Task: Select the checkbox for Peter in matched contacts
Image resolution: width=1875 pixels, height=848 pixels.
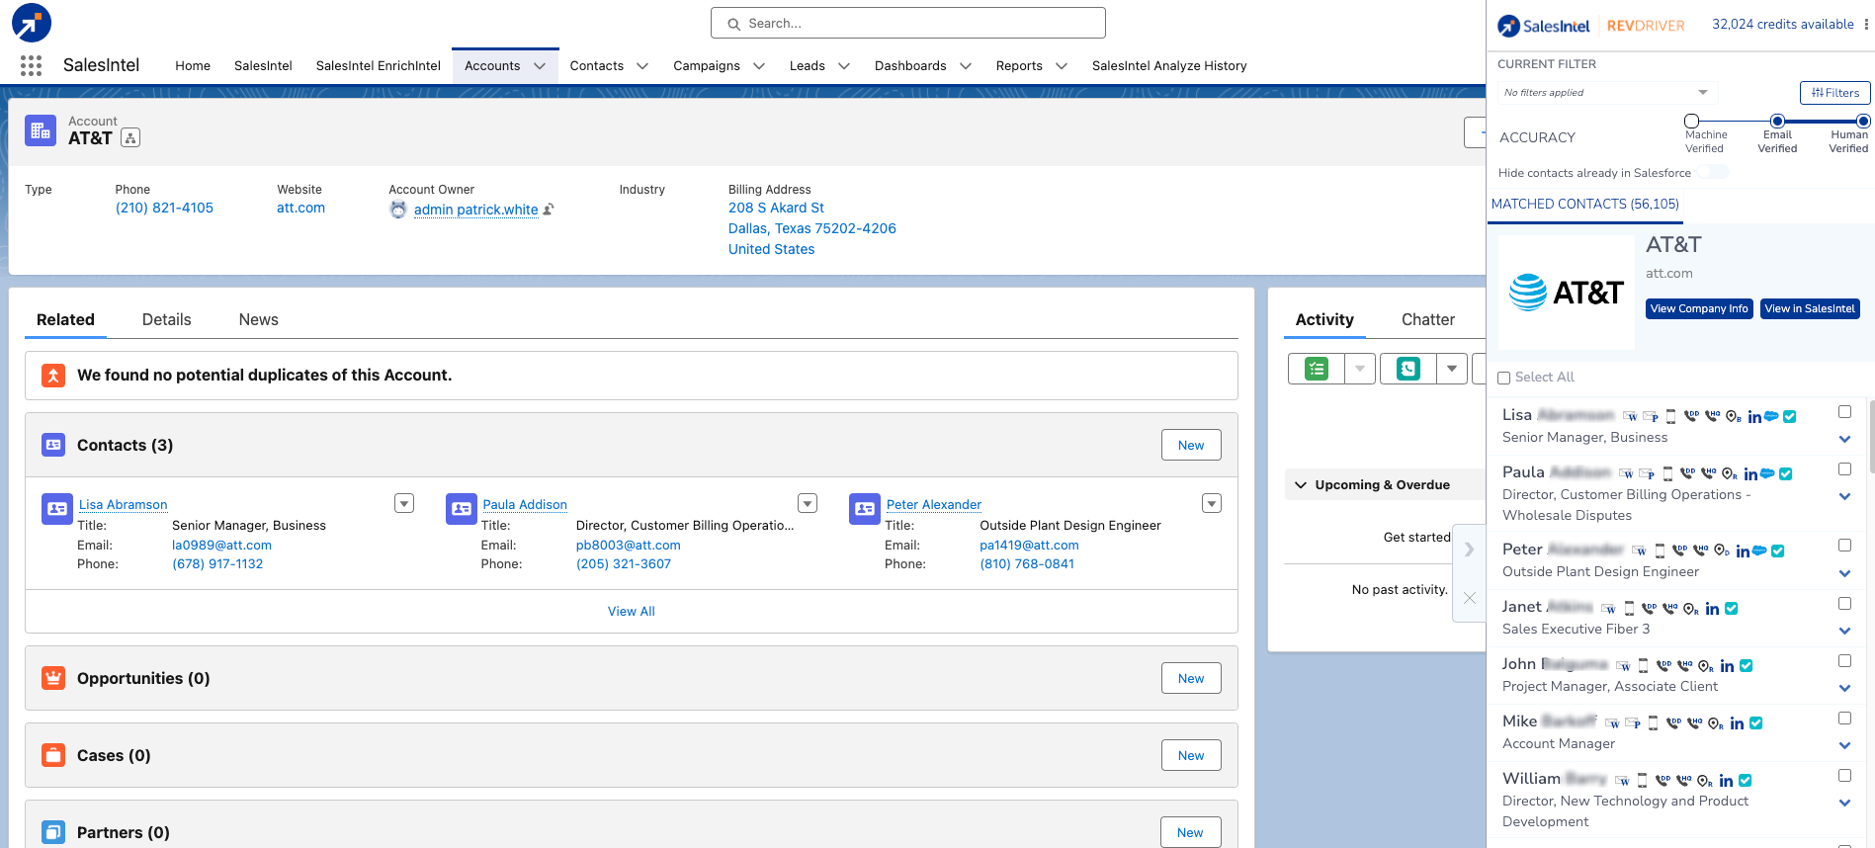Action: pos(1844,546)
